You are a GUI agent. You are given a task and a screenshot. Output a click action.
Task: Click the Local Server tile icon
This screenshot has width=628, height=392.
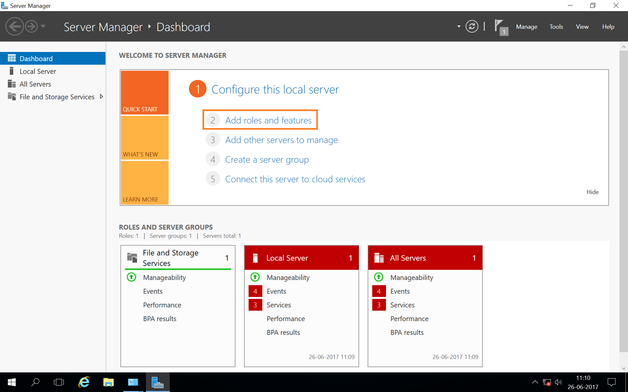pyautogui.click(x=255, y=258)
